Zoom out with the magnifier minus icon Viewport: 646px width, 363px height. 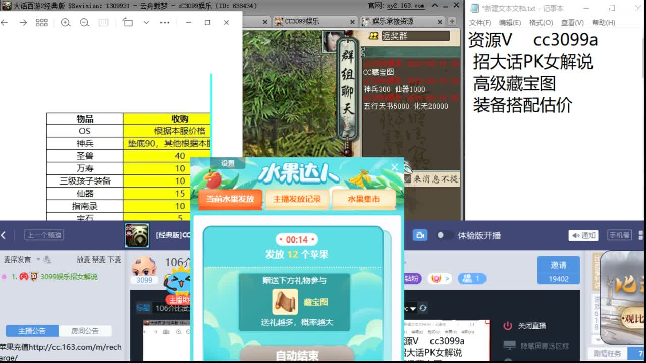point(84,23)
